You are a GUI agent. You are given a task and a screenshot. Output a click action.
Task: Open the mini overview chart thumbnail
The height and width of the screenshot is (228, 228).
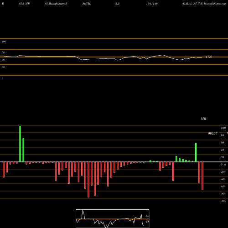coord(113,218)
